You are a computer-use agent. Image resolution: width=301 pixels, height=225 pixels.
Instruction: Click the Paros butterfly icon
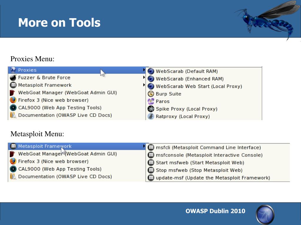point(151,101)
